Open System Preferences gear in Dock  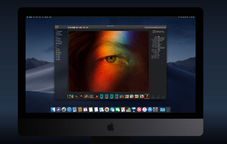(x=155, y=110)
